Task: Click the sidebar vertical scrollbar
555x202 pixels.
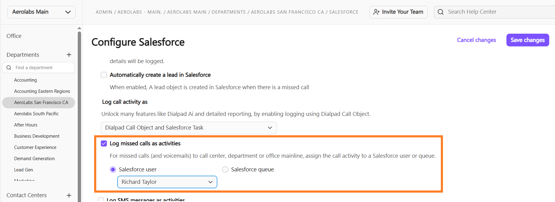Action: (80, 116)
